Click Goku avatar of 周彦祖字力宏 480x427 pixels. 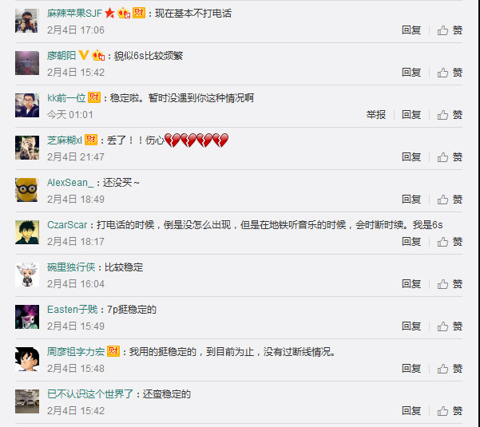pos(27,359)
